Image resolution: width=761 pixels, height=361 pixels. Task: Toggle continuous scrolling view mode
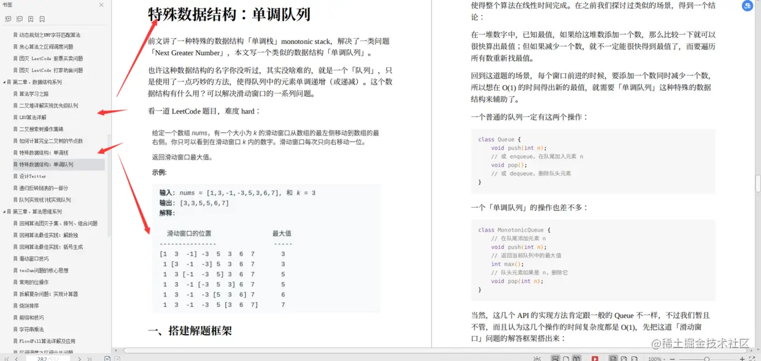tap(555, 359)
